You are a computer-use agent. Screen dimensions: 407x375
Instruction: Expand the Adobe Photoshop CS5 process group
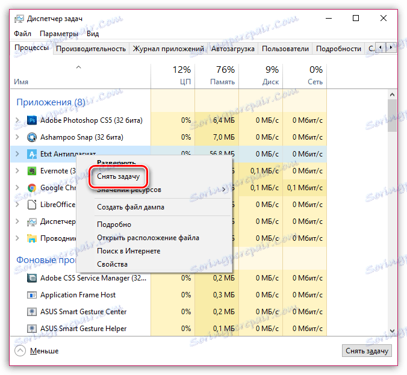17,120
